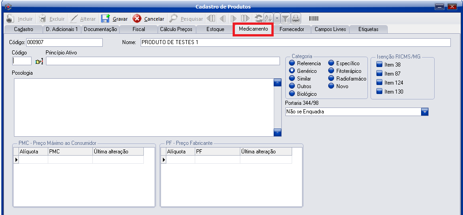Image resolution: width=463 pixels, height=215 pixels.
Task: Go to the Fornecedor tab
Action: click(292, 29)
